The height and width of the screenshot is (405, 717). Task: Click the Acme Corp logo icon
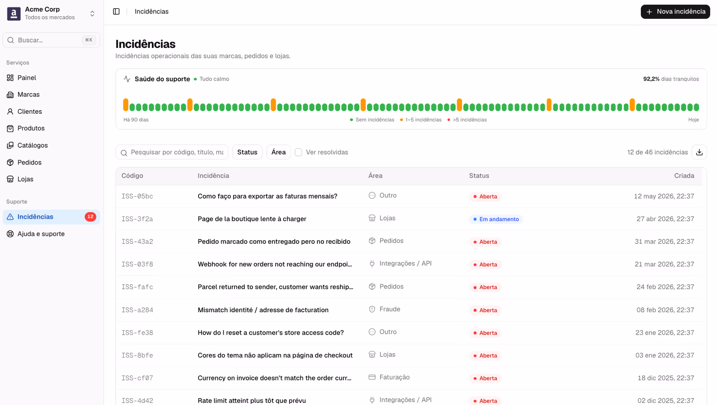click(x=14, y=13)
